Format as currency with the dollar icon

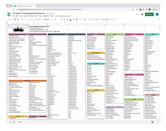pos(28,19)
